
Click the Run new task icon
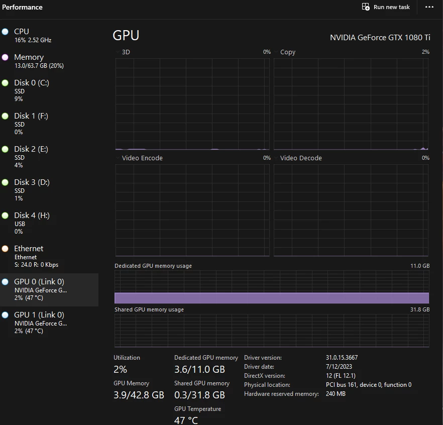click(x=366, y=7)
